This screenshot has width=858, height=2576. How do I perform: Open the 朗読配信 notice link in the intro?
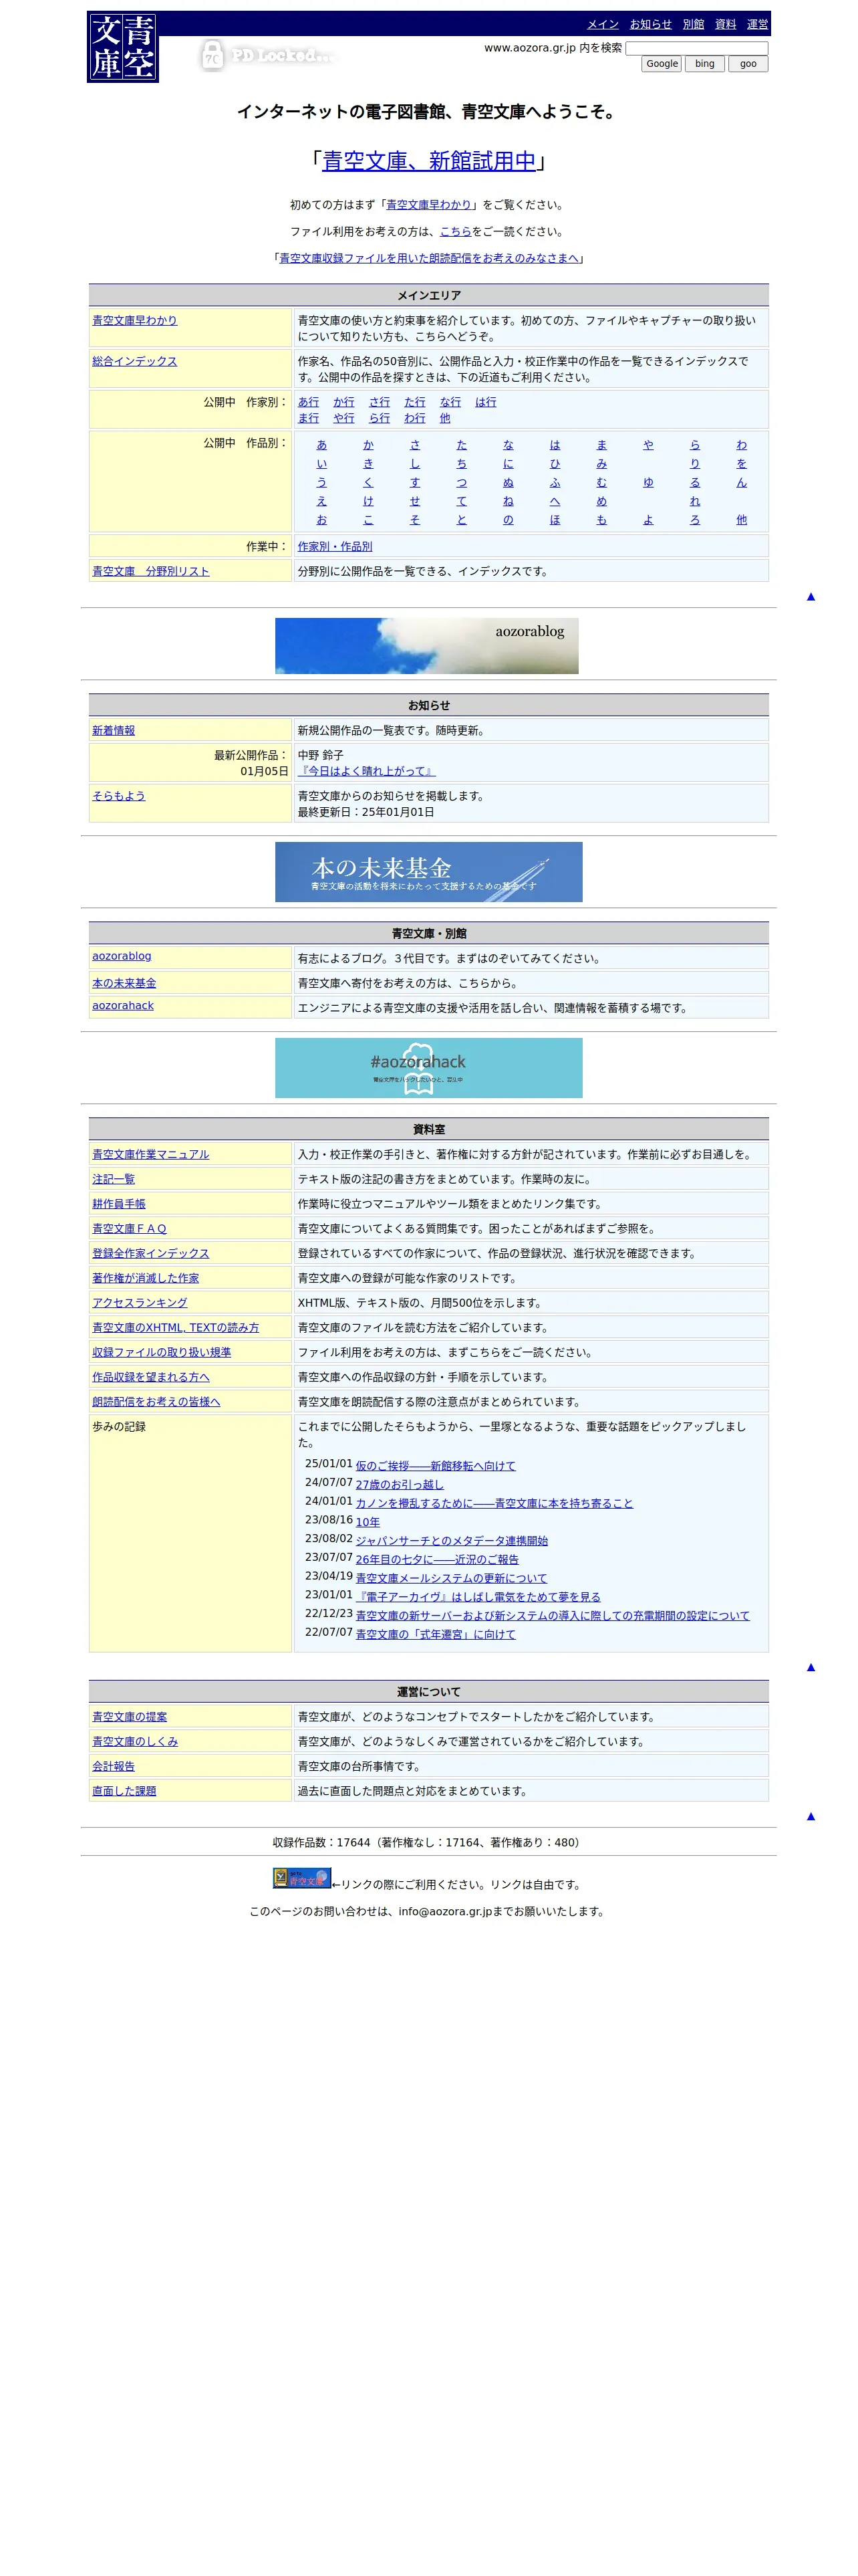[x=428, y=258]
